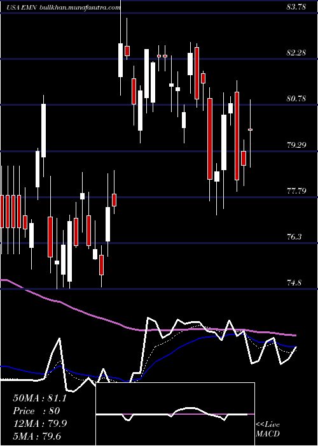Click the 79.29 price axis label
This screenshot has width=318, height=446.
[296, 145]
